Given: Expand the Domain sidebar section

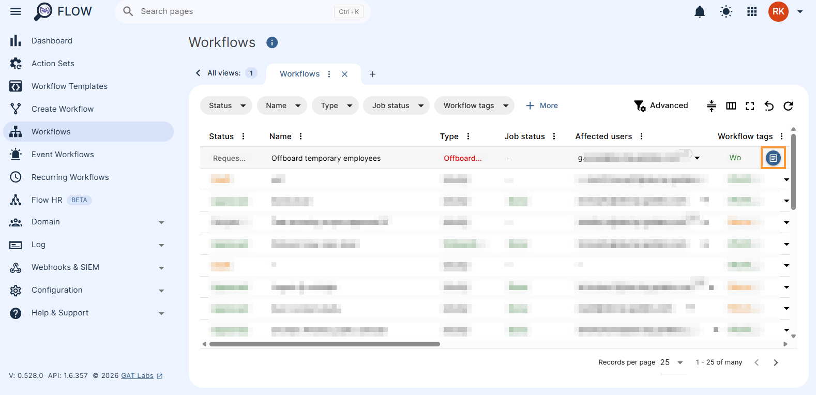Looking at the screenshot, I should pyautogui.click(x=88, y=222).
